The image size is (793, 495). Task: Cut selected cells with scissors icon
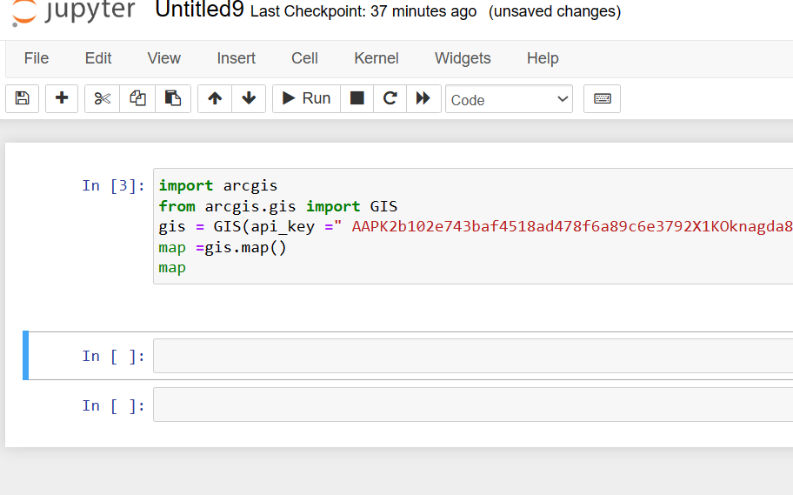pyautogui.click(x=103, y=99)
